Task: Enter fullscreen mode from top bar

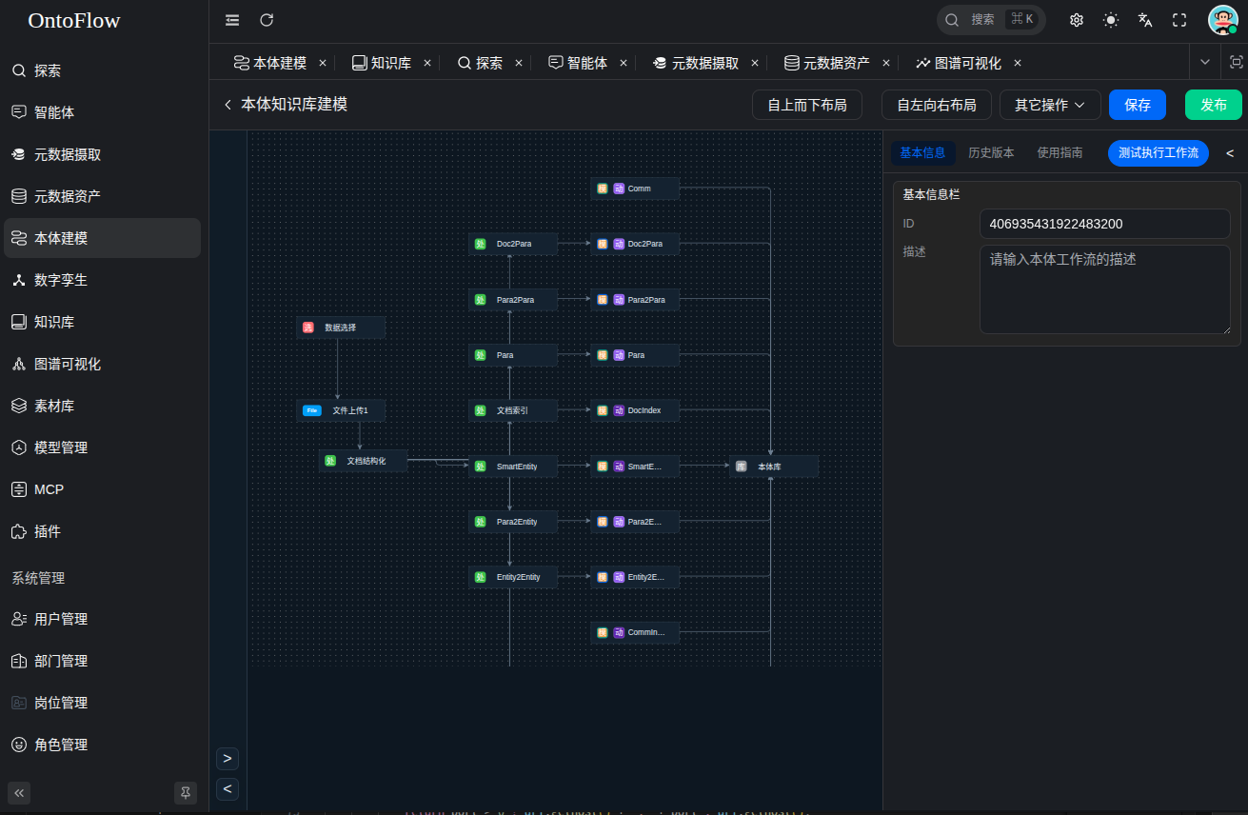Action: click(x=1179, y=20)
